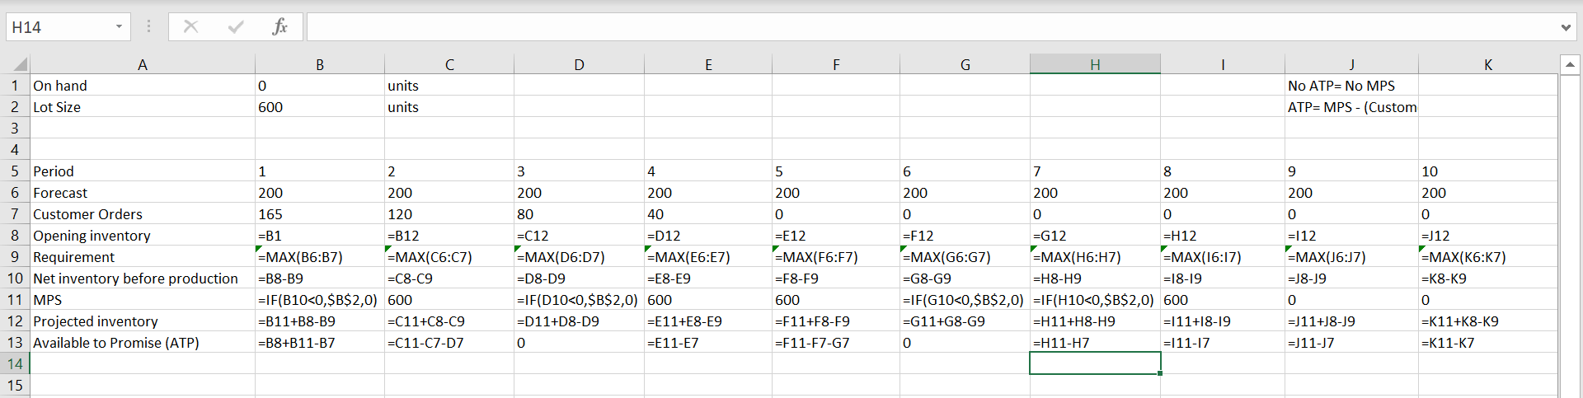Image resolution: width=1583 pixels, height=398 pixels.
Task: Click the Select All corner triangle
Action: [20, 64]
